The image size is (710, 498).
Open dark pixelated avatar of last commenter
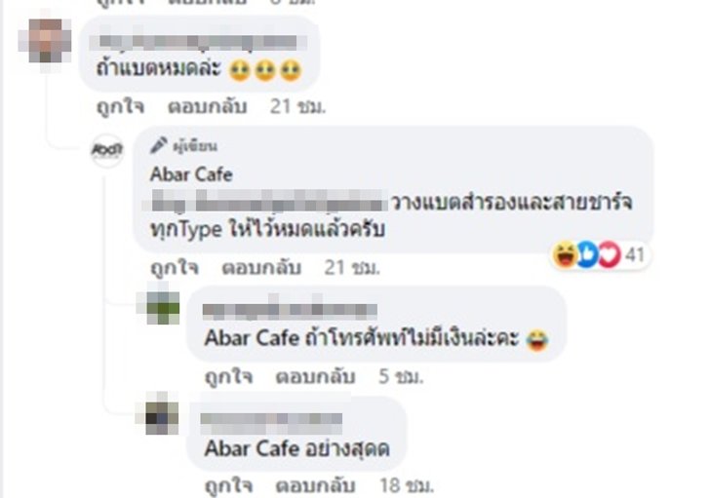coord(162,418)
